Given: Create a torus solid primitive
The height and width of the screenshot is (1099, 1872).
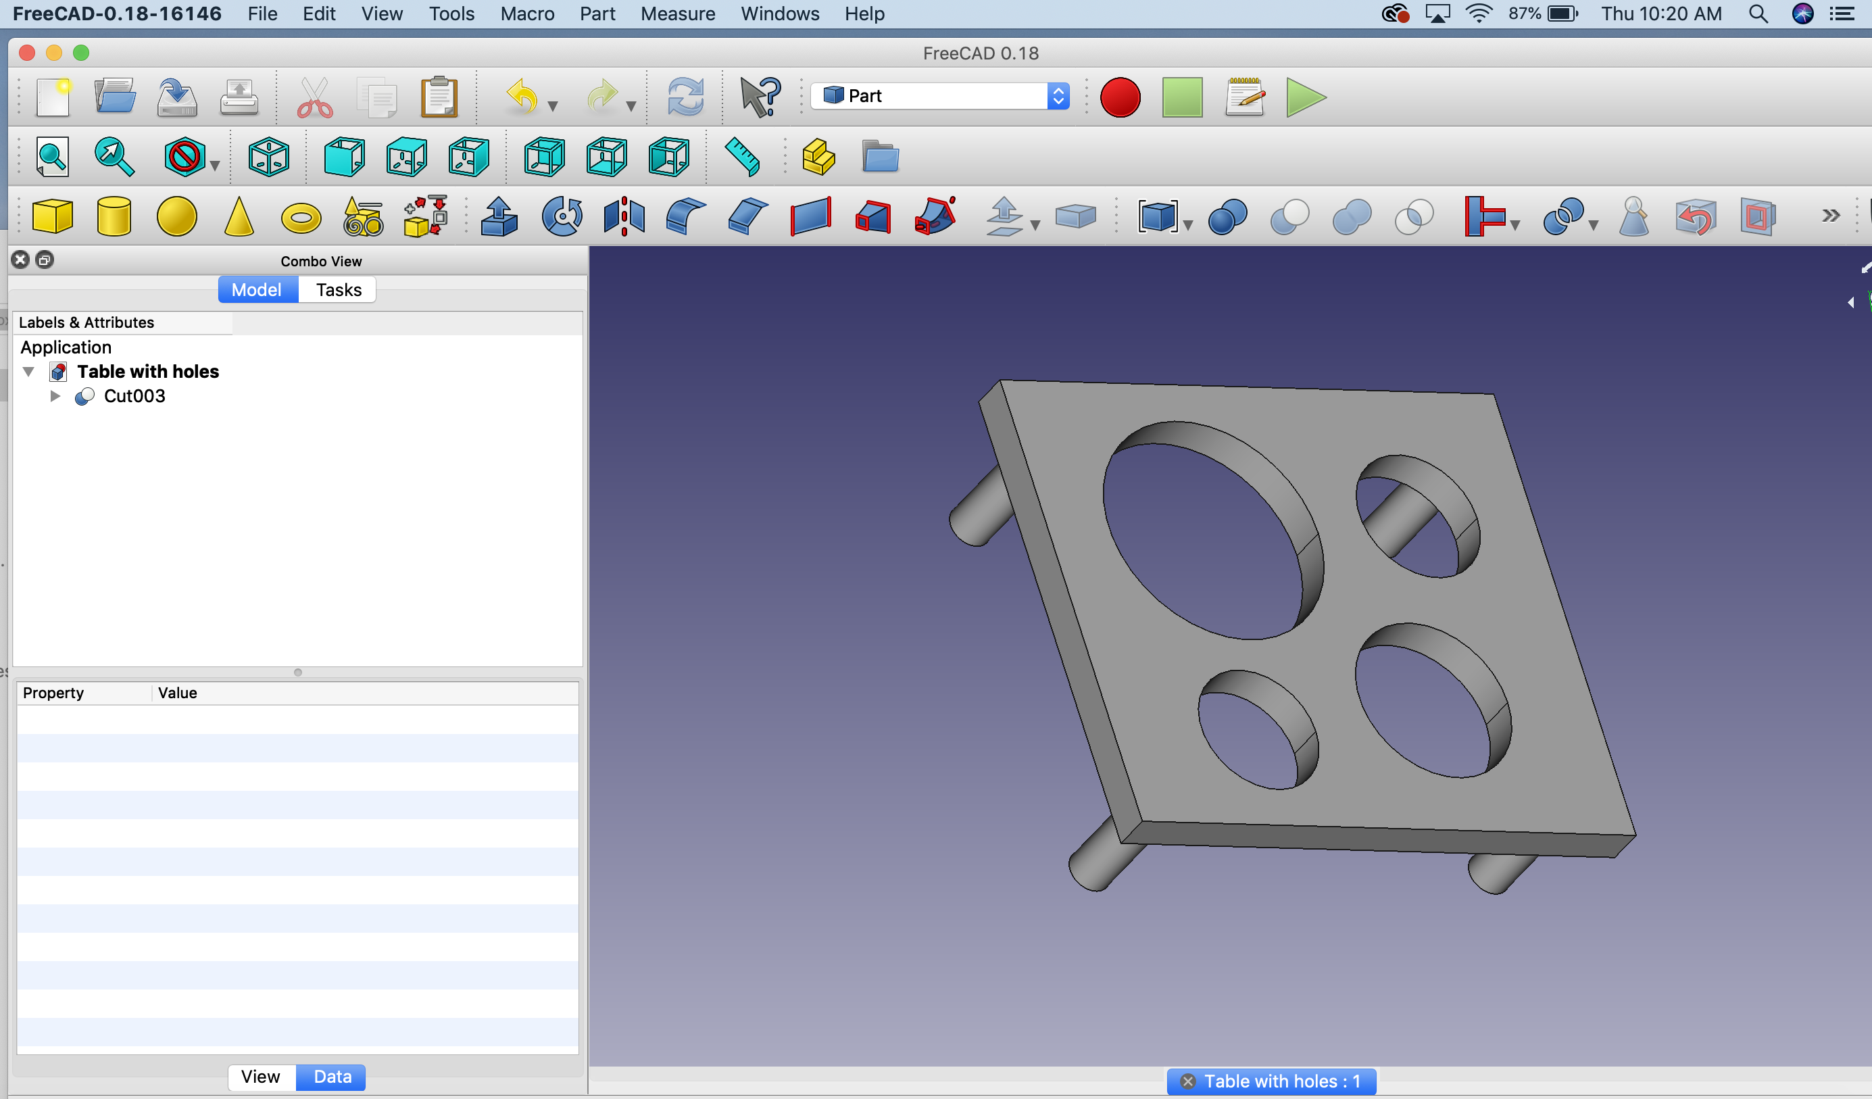Looking at the screenshot, I should point(301,218).
